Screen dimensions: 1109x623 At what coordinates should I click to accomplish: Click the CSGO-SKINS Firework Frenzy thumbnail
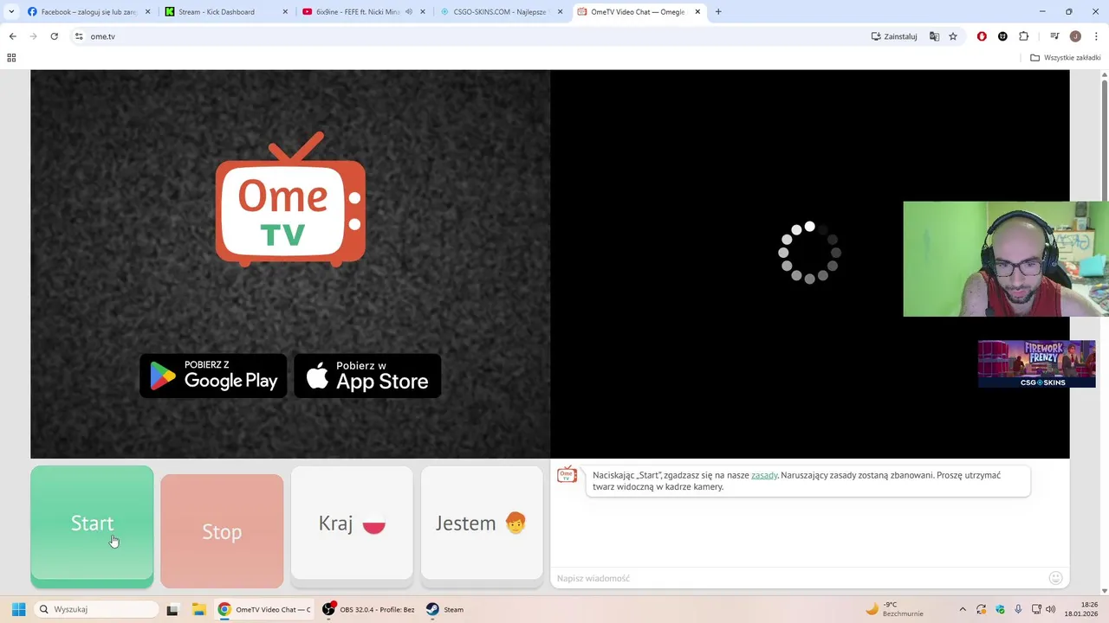[1036, 363]
